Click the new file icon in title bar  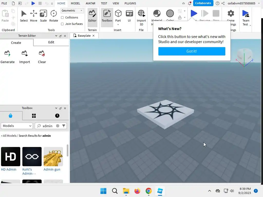click(13, 3)
